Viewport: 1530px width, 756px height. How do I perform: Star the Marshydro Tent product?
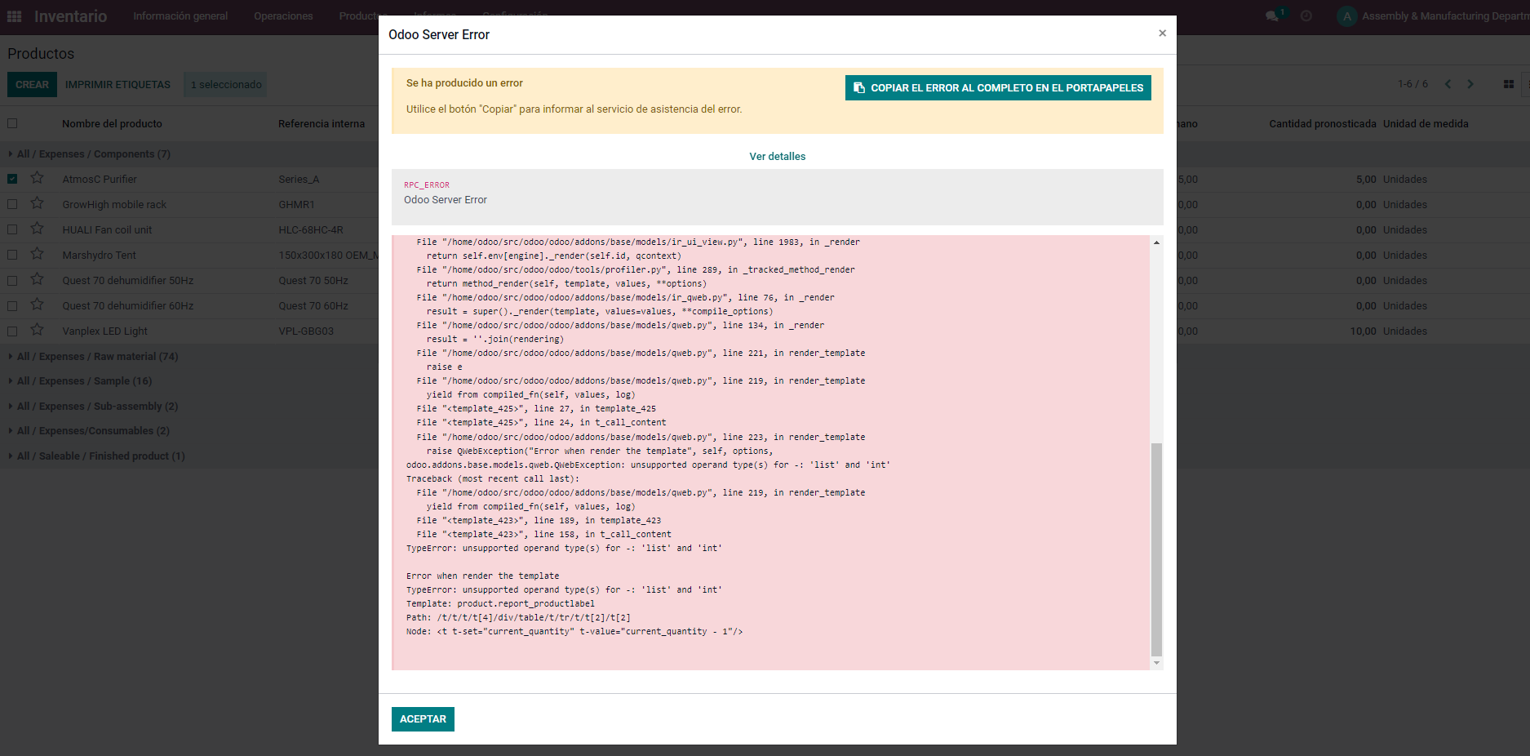tap(38, 254)
